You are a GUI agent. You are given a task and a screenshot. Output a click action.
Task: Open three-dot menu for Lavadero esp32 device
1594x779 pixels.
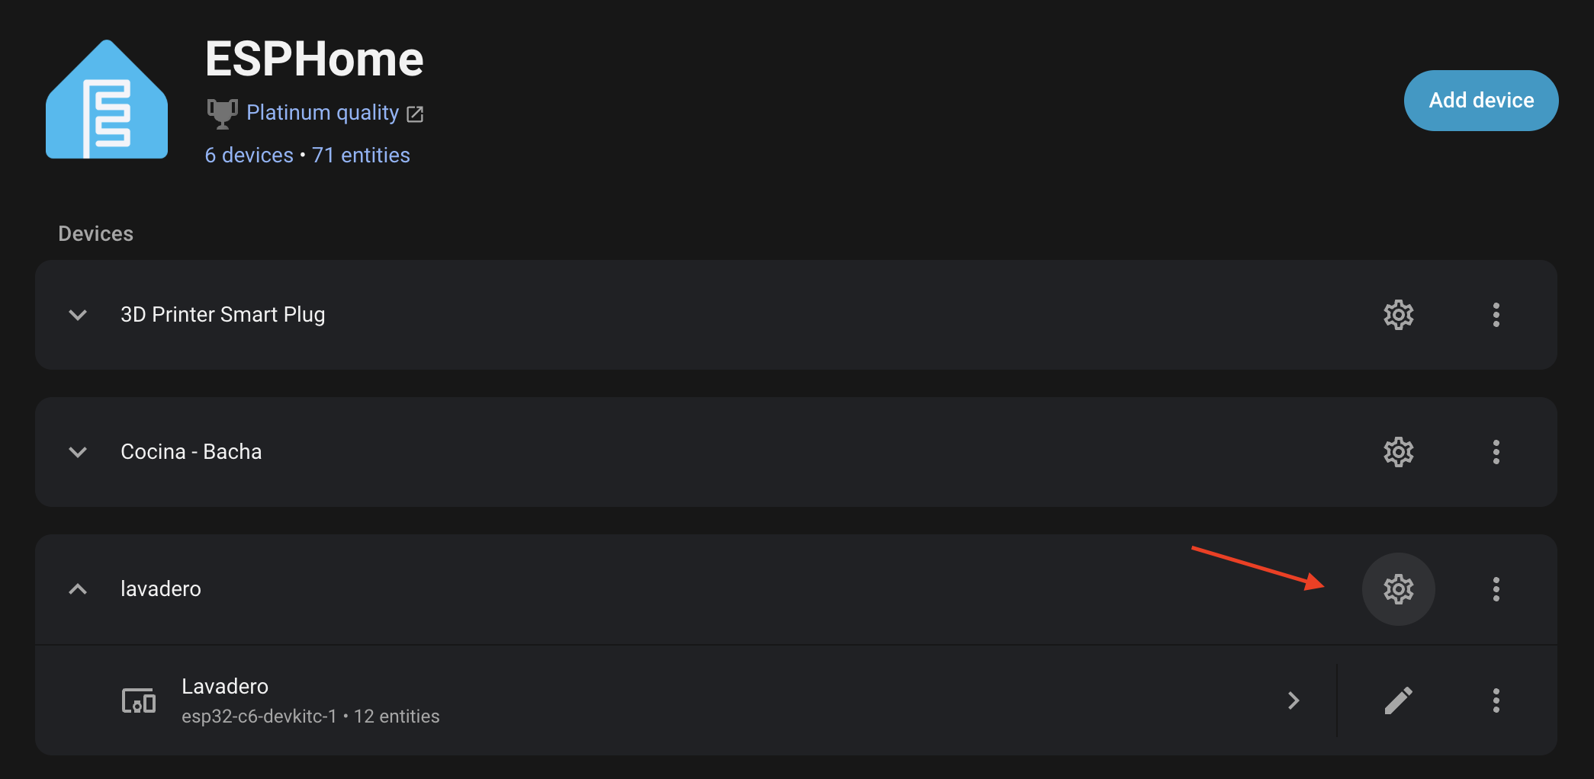pyautogui.click(x=1496, y=700)
